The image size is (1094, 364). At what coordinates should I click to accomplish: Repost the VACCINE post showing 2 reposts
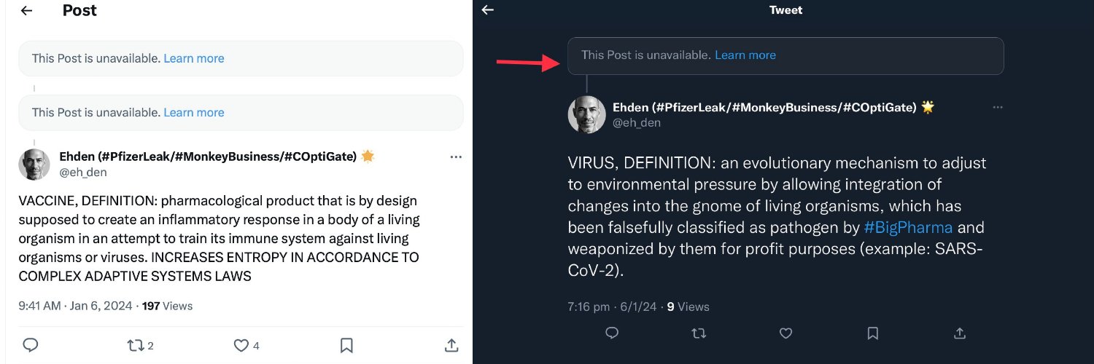click(135, 345)
